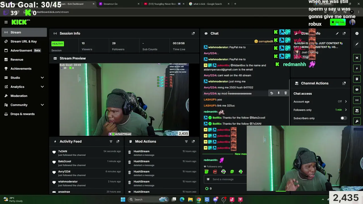This screenshot has height=204, width=363.
Task: Click yukon6ix username in the email message
Action: coord(223,65)
